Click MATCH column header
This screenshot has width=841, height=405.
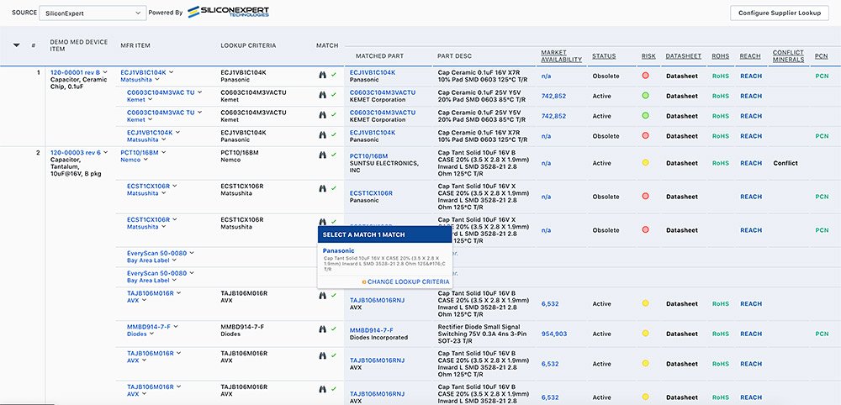(x=327, y=45)
